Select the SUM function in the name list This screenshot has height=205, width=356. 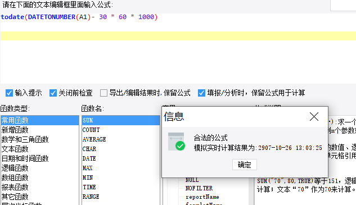pos(121,120)
